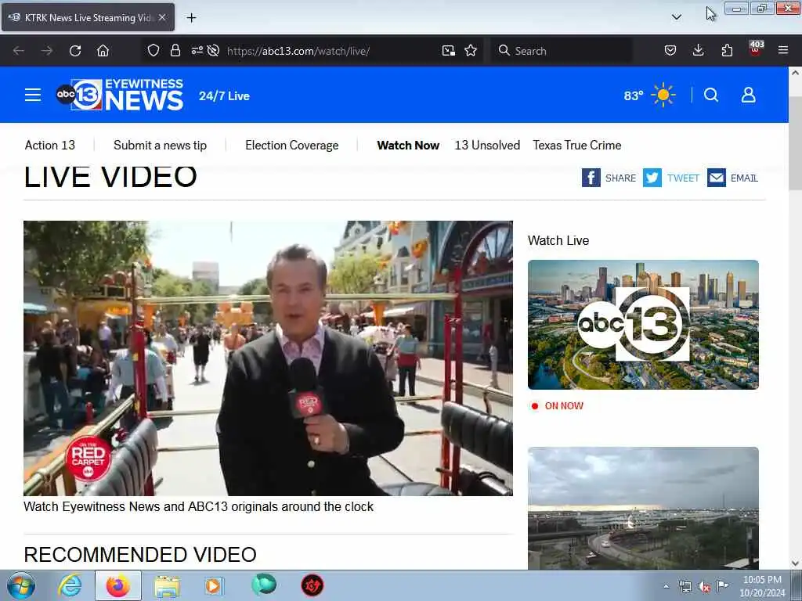
Task: Open the Windows Start menu
Action: [21, 585]
